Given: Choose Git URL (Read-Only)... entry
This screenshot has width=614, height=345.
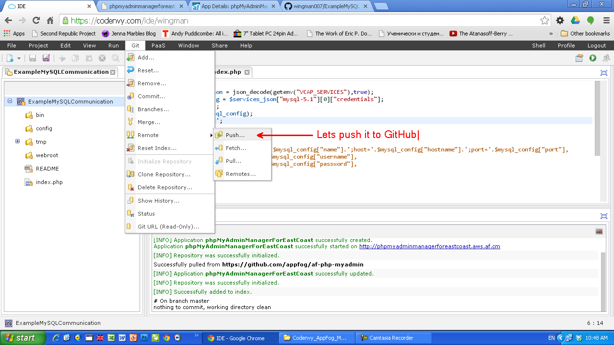Looking at the screenshot, I should click(170, 227).
